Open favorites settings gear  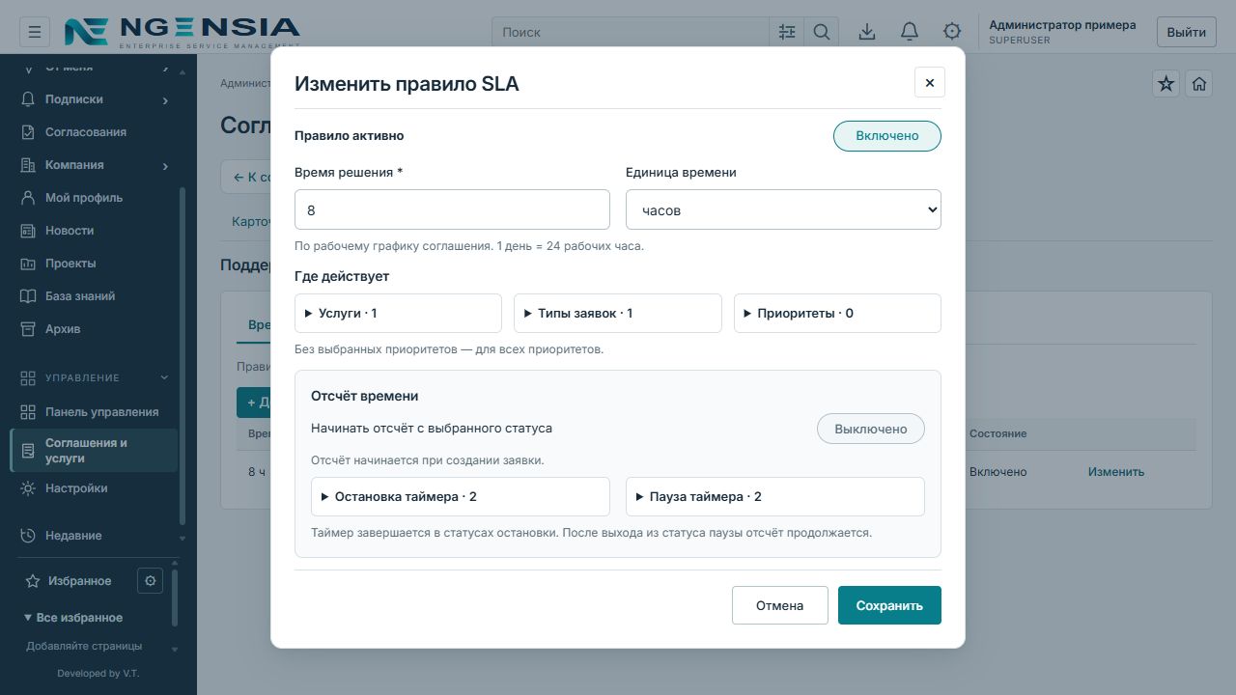pyautogui.click(x=150, y=580)
